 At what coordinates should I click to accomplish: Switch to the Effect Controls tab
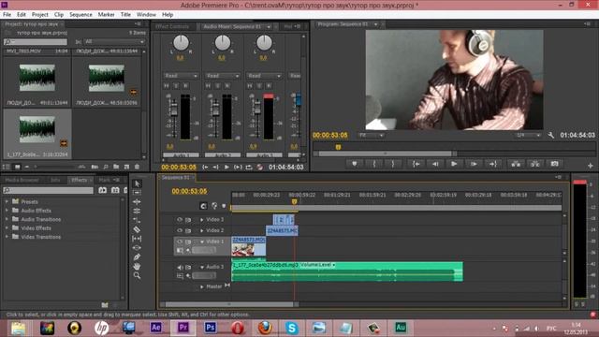(172, 27)
